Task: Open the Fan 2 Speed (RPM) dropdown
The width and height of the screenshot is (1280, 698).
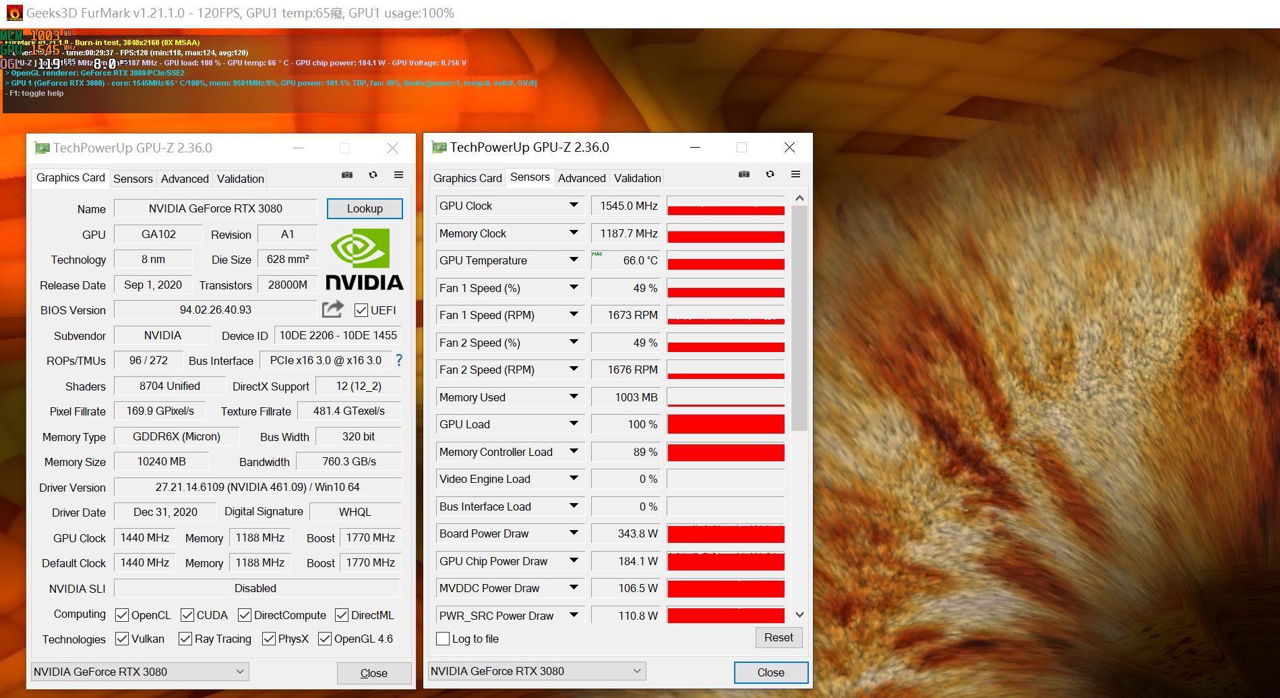Action: click(x=574, y=369)
